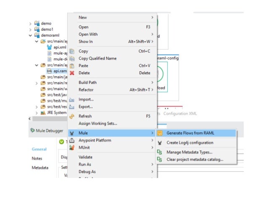
Task: Click the Generate Flows from RAML icon
Action: click(160, 133)
